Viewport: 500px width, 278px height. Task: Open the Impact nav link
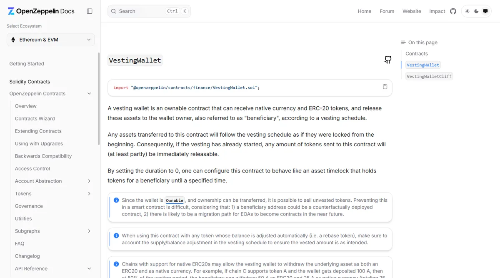(437, 11)
